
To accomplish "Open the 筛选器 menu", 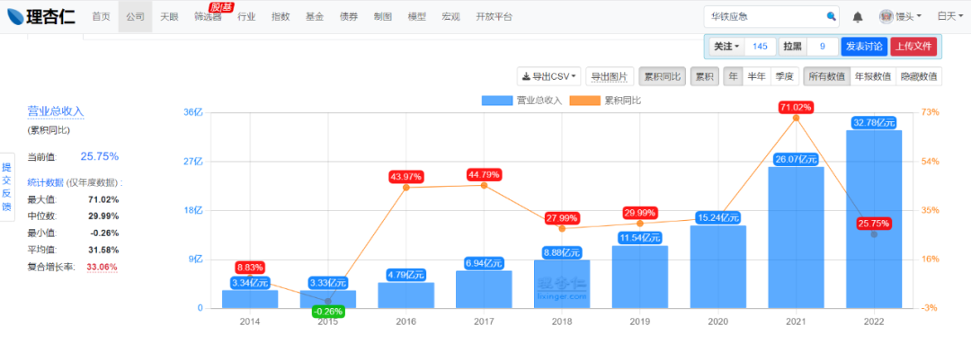I will [208, 17].
